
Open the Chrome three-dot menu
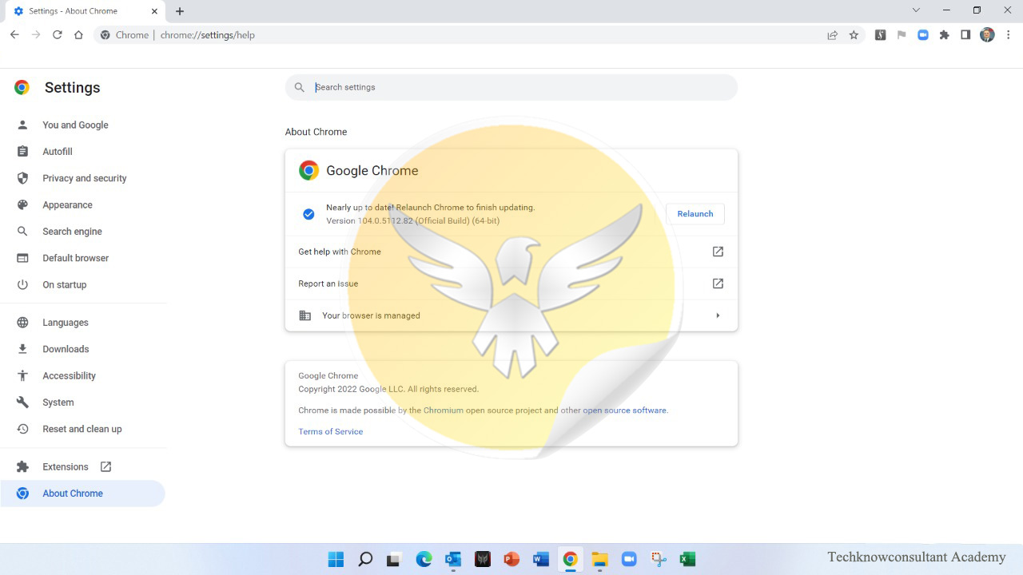1009,35
